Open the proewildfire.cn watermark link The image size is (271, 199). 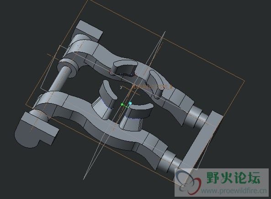(x=234, y=191)
